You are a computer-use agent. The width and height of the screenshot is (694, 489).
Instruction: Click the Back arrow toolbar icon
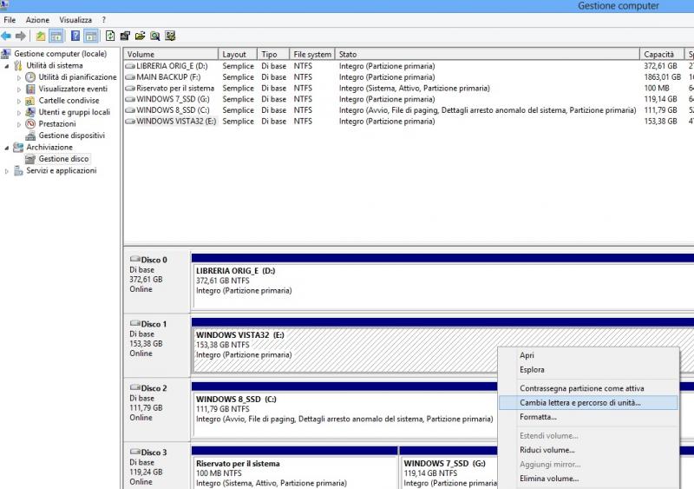click(6, 36)
